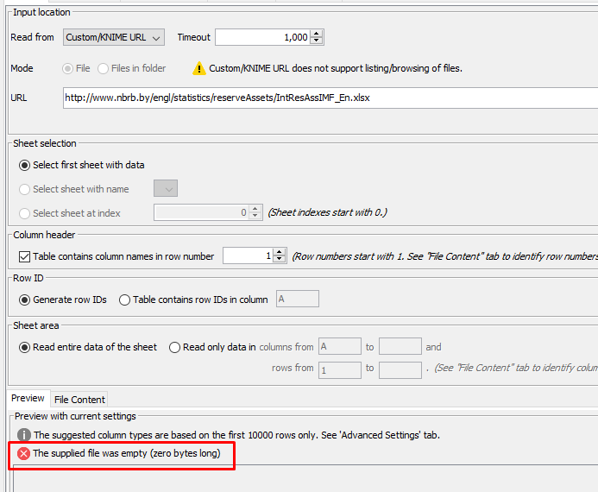The height and width of the screenshot is (492, 598).
Task: Open the sheet name dropdown
Action: pyautogui.click(x=166, y=188)
